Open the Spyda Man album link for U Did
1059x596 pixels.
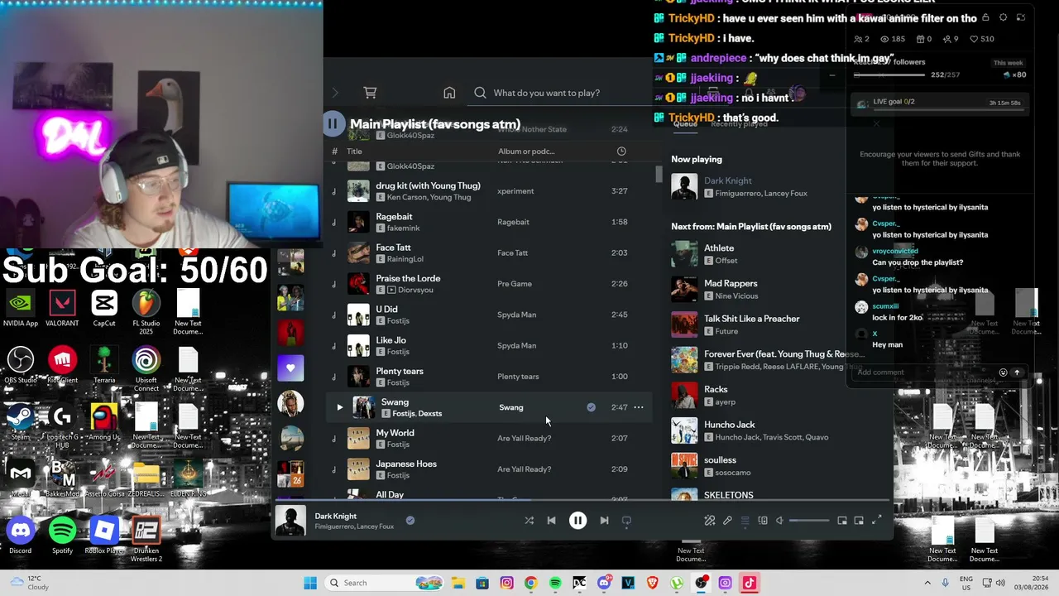[516, 315]
